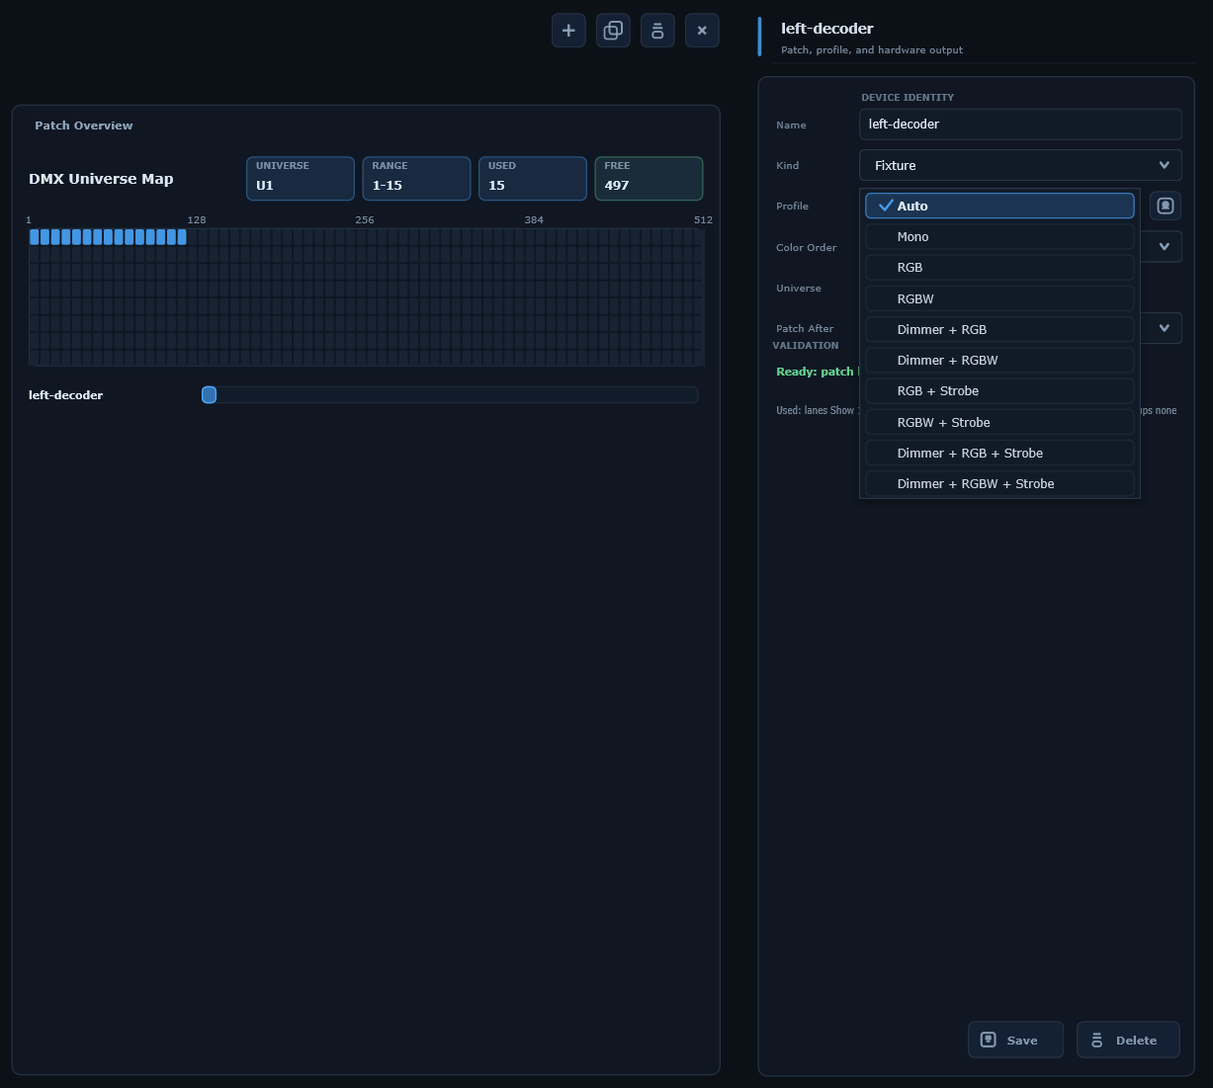Expand the Color Order dropdown arrow
The width and height of the screenshot is (1213, 1088).
pos(1164,246)
